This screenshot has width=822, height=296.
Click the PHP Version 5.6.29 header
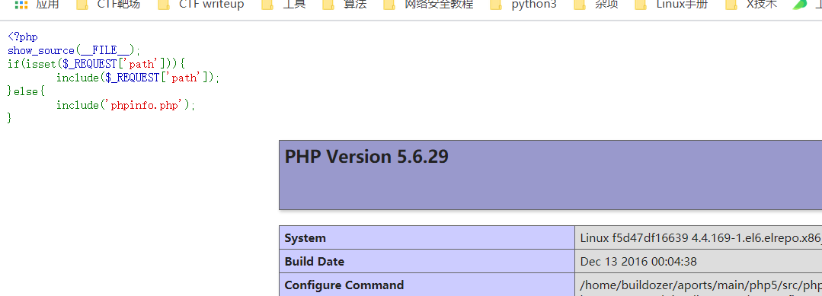[x=366, y=157]
